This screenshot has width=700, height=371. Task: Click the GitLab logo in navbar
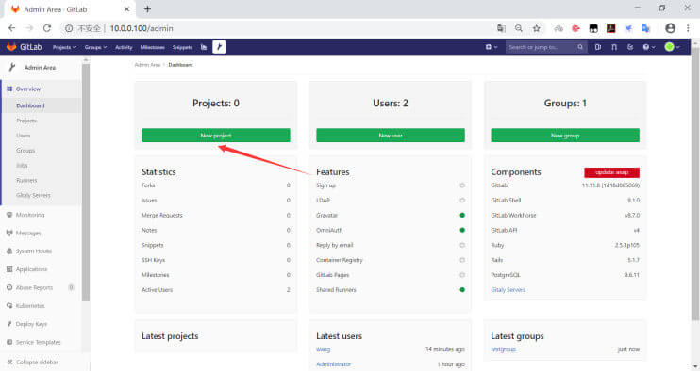pyautogui.click(x=25, y=47)
